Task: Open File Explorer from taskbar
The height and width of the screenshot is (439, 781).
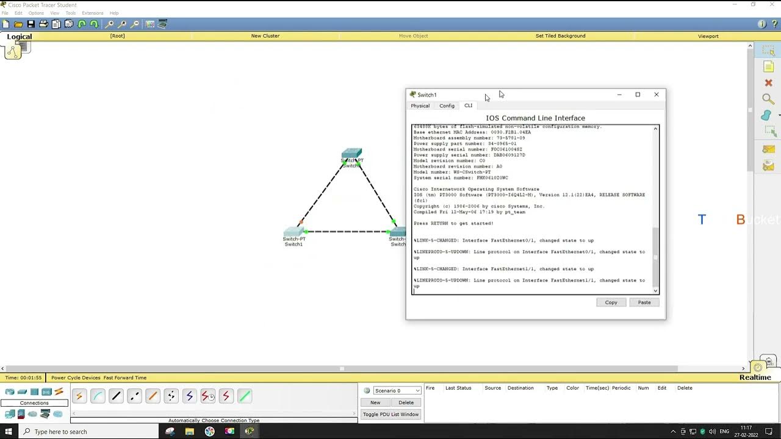Action: point(190,432)
